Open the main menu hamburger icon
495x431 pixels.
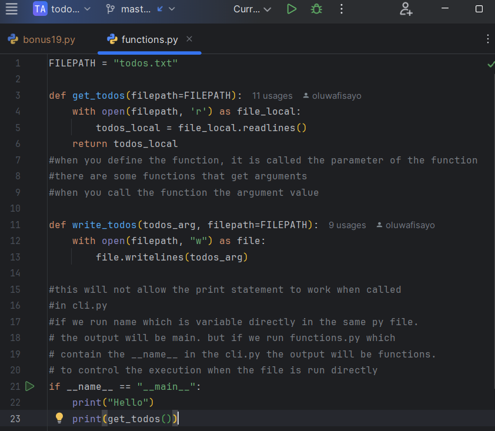(x=12, y=9)
